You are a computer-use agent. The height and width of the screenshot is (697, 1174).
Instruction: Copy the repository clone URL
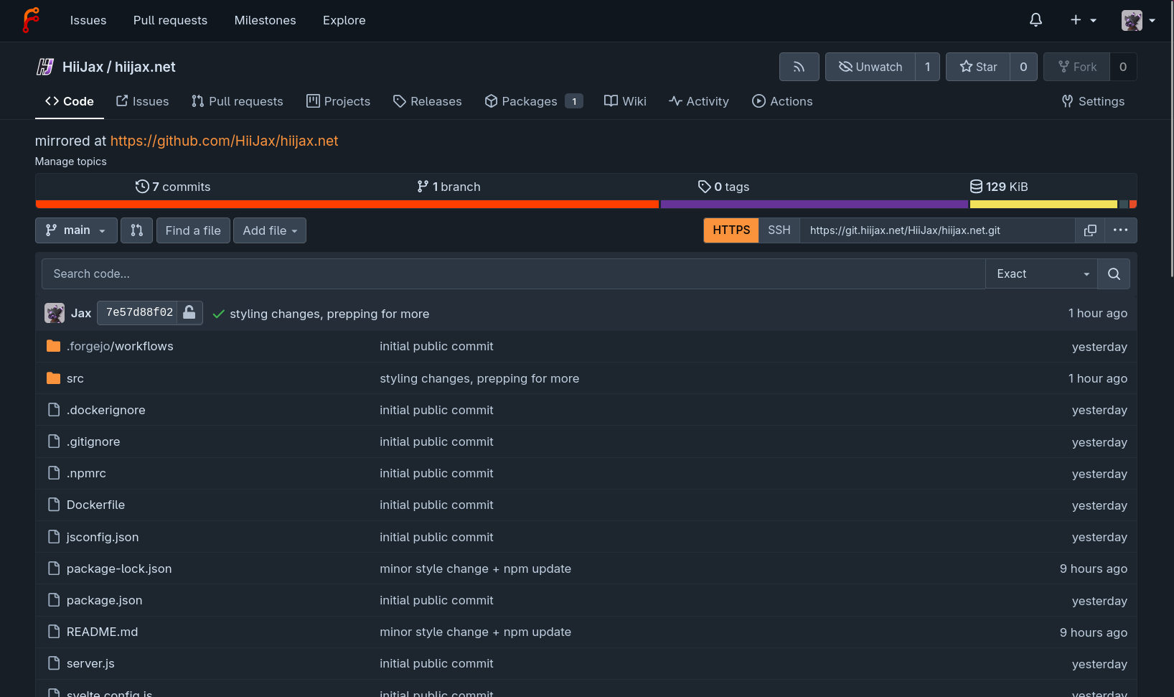click(1090, 230)
